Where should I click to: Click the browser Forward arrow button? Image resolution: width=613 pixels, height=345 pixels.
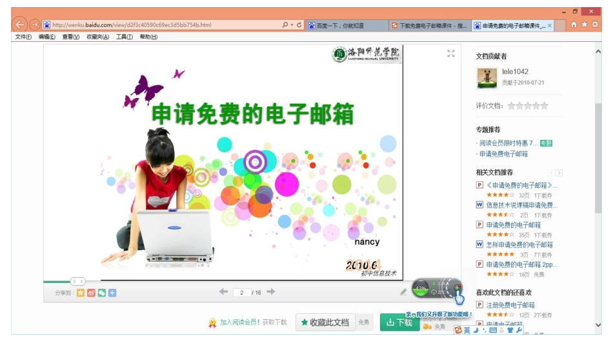coord(34,25)
